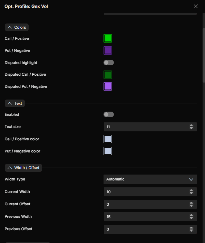Increase Previous Offset with up arrow
205x243 pixels.
coord(191,228)
